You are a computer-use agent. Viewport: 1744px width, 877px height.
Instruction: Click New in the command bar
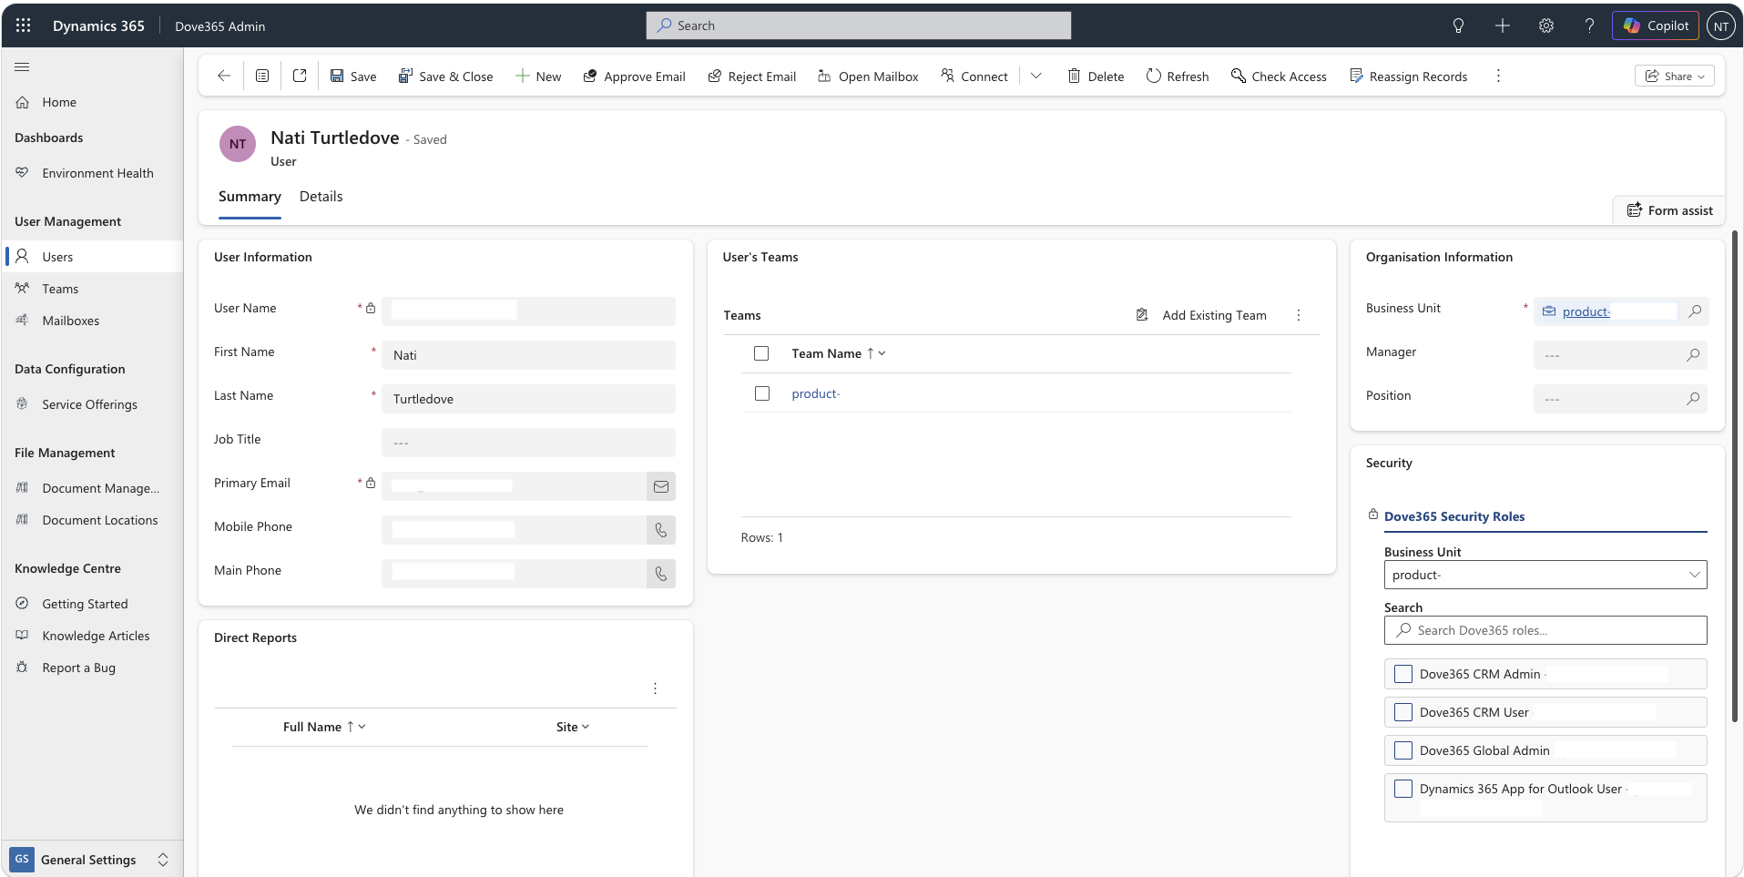[538, 76]
